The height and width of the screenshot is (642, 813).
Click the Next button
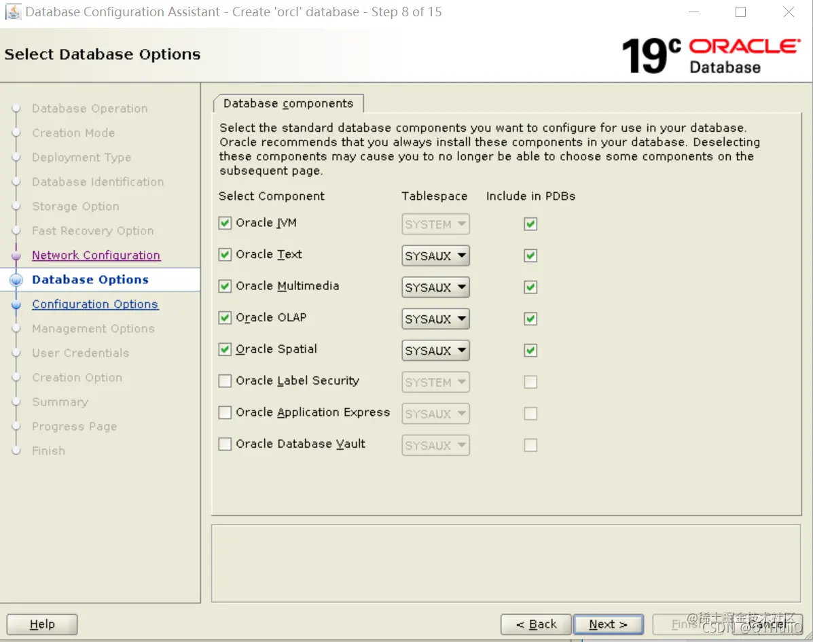pyautogui.click(x=608, y=624)
